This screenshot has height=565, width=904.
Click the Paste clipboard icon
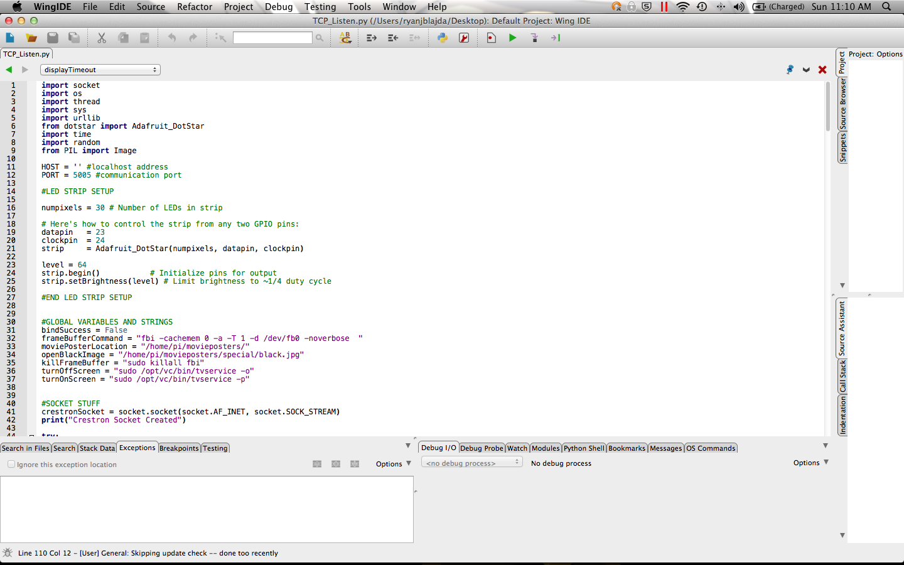tap(145, 38)
